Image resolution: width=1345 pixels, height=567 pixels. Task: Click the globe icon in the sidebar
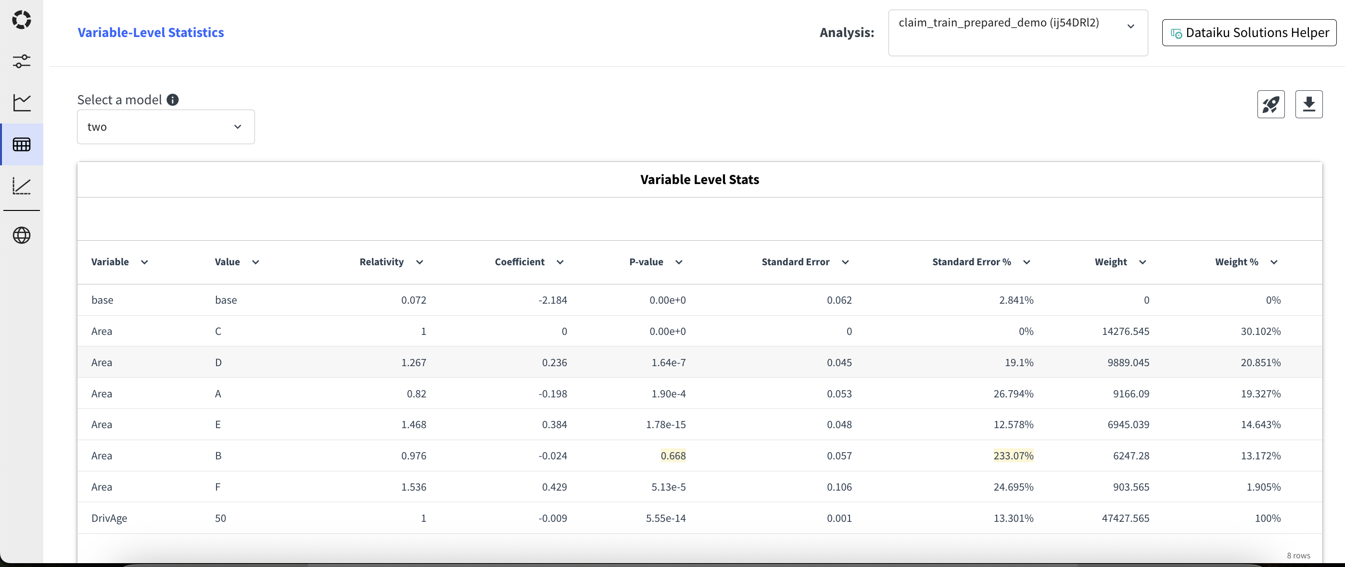(x=22, y=235)
